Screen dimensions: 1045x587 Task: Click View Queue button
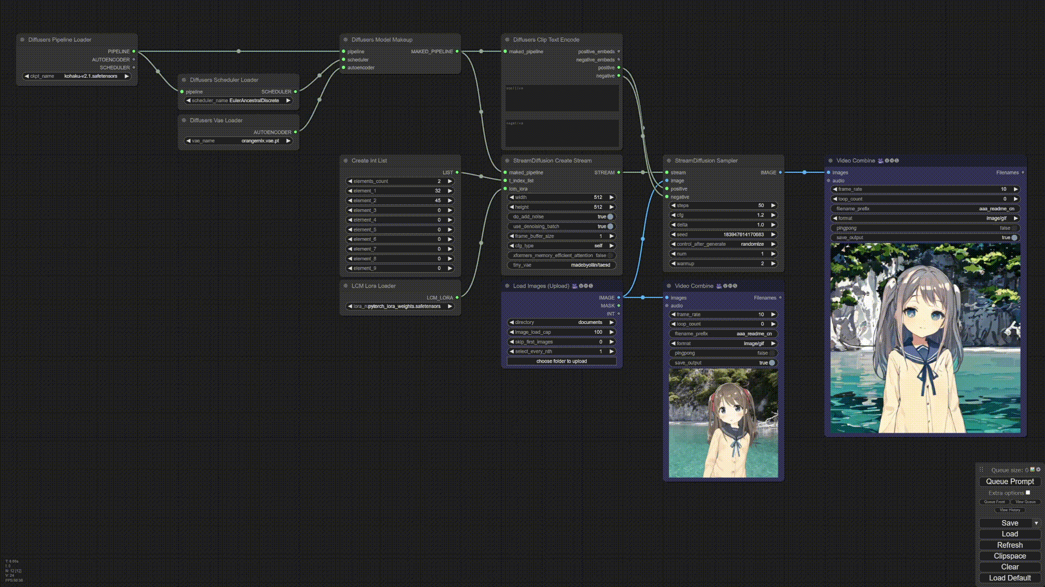[1025, 502]
